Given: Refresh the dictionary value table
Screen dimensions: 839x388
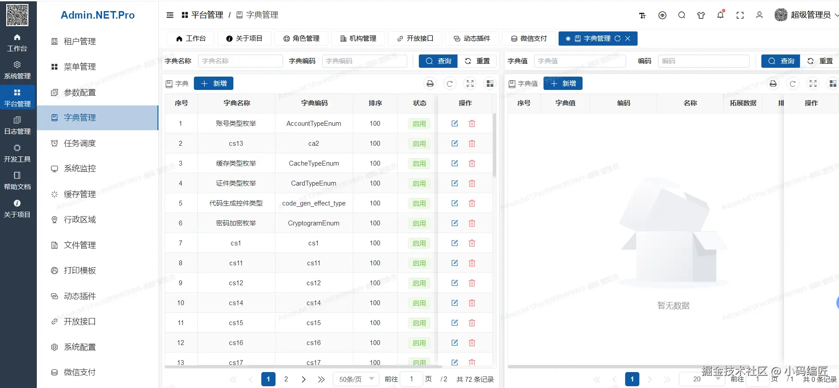Looking at the screenshot, I should click(x=793, y=84).
